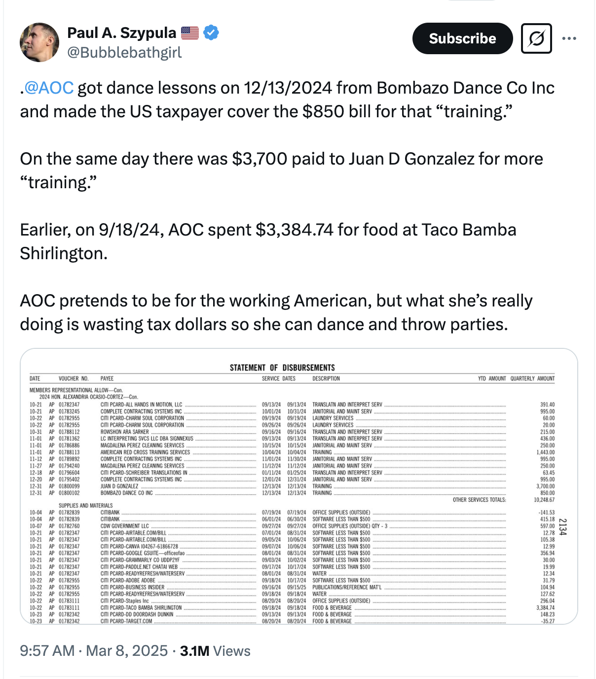Click the Bombazo Dance Co Inc row in image
Screen dimensions: 596x679
pyautogui.click(x=292, y=493)
